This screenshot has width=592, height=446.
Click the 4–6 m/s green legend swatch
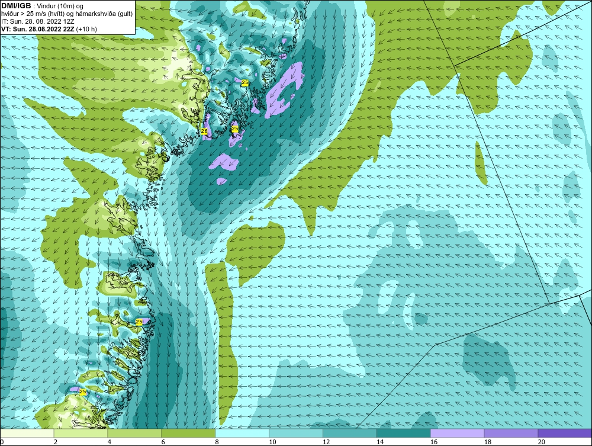134,433
